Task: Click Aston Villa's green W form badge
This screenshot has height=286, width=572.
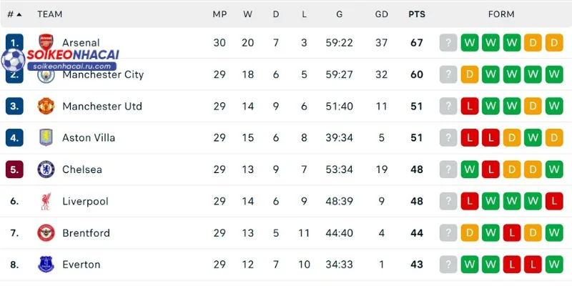Action: point(533,138)
